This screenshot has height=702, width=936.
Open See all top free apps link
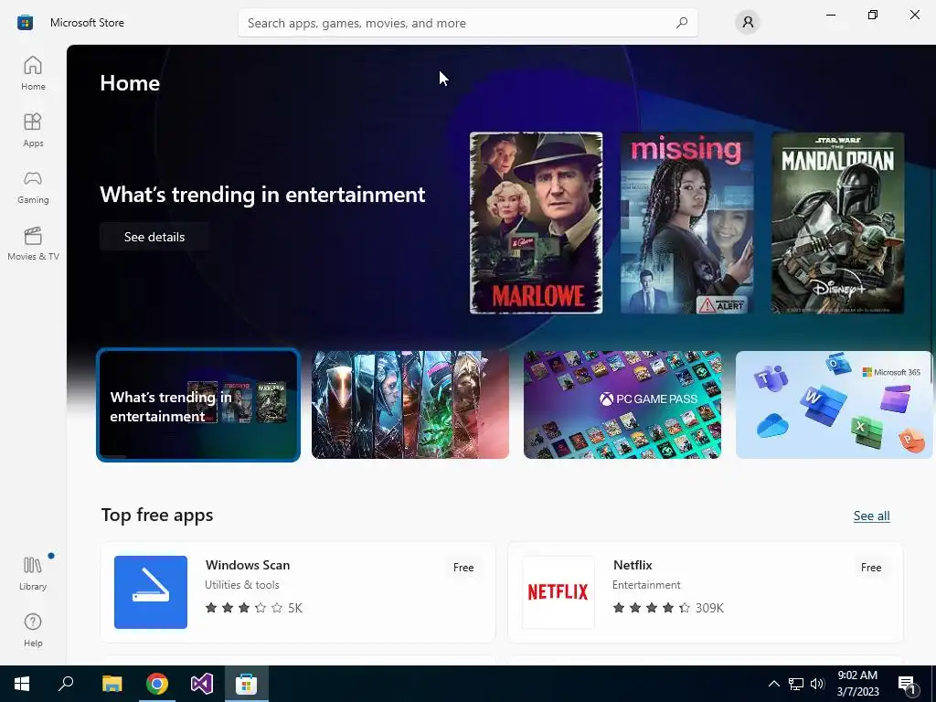(x=871, y=516)
